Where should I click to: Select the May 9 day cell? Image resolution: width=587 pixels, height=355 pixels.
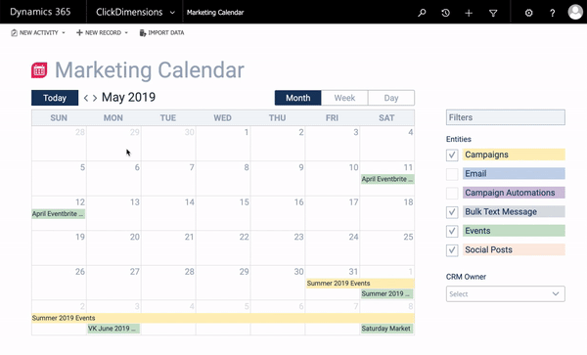point(278,178)
